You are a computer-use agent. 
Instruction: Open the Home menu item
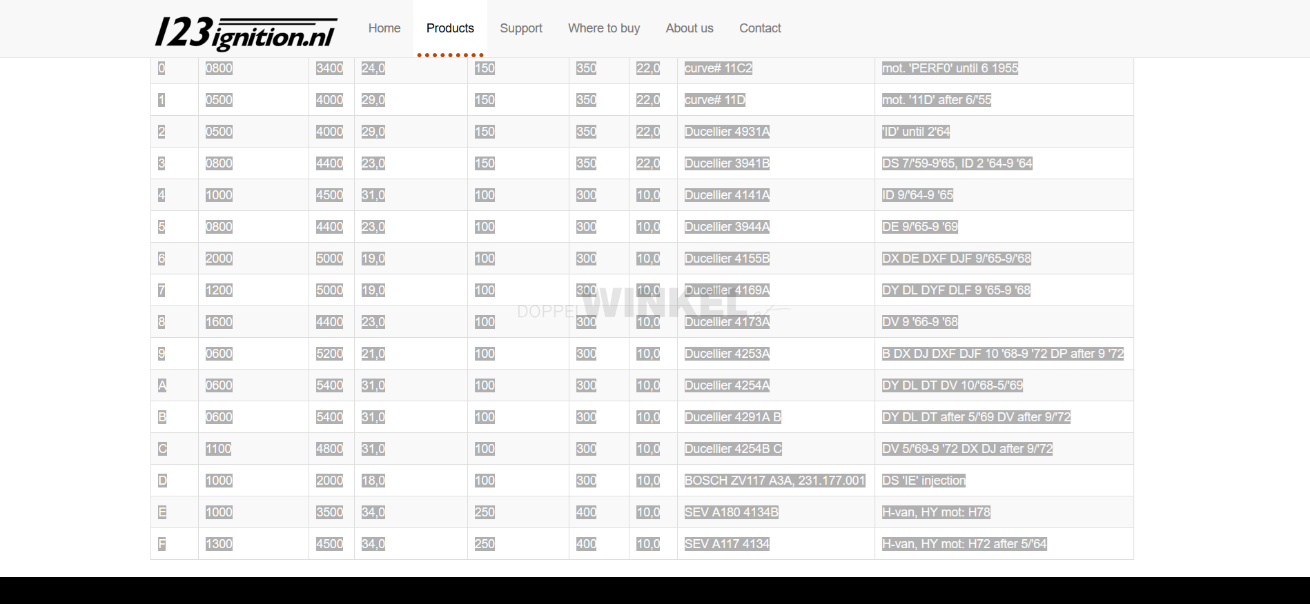(x=384, y=28)
